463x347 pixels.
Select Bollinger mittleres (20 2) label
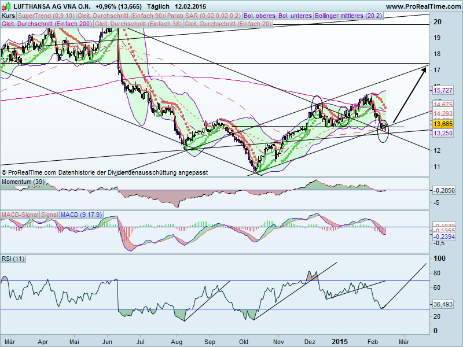[x=348, y=16]
